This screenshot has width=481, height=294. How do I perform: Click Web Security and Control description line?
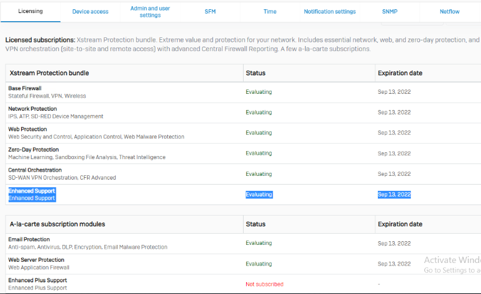tap(96, 137)
